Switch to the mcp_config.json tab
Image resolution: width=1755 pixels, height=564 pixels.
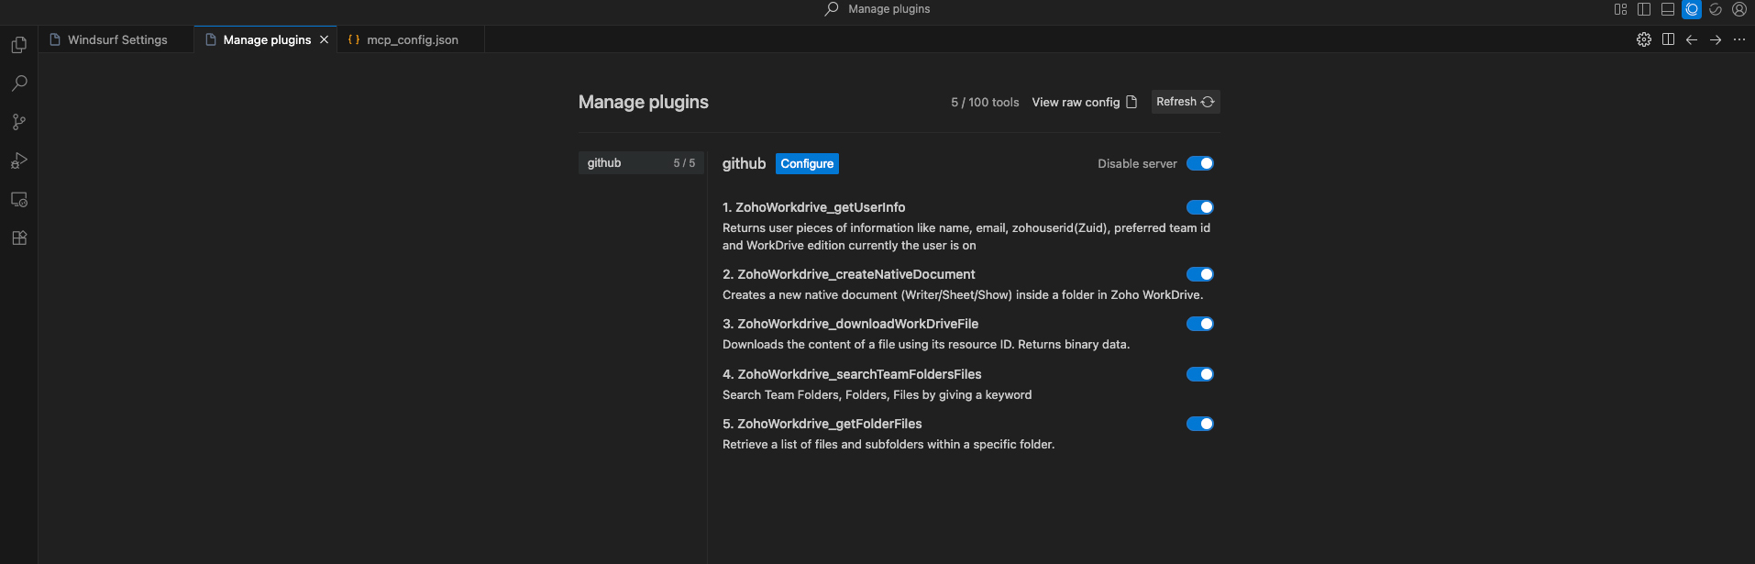pyautogui.click(x=412, y=39)
